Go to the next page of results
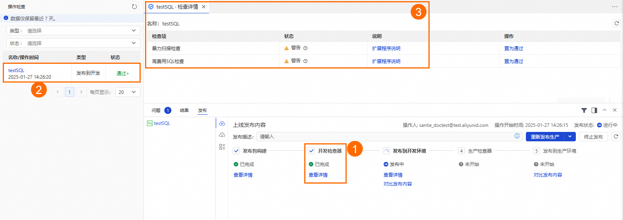The height and width of the screenshot is (220, 623). click(x=81, y=92)
